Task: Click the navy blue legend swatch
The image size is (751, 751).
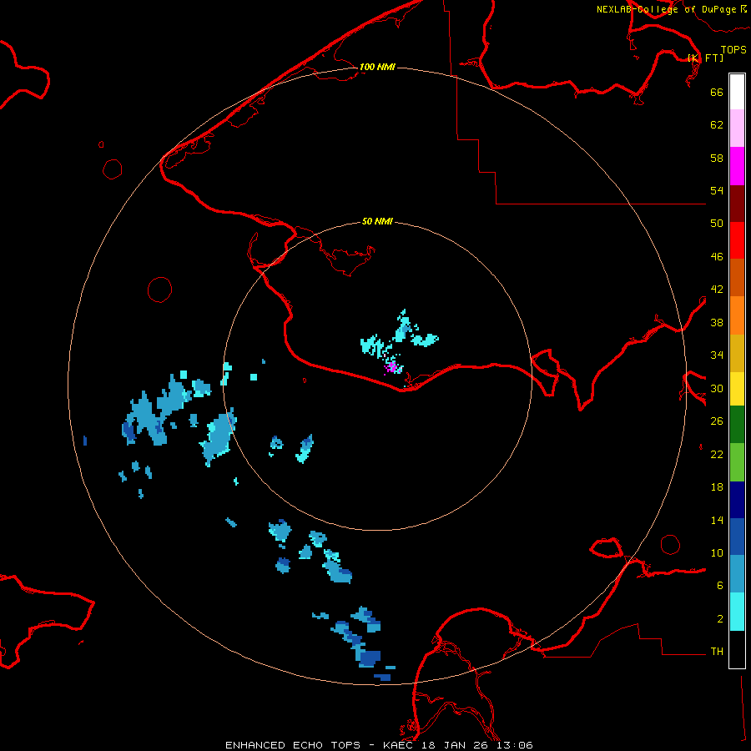Action: [x=737, y=500]
